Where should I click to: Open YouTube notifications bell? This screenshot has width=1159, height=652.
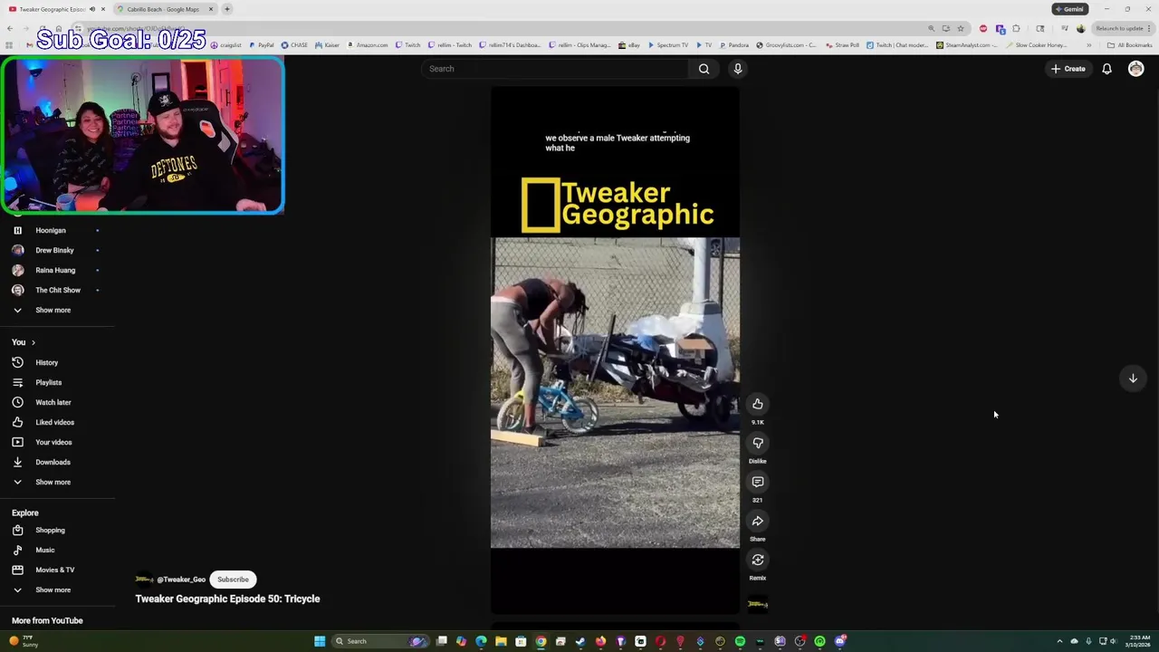(x=1106, y=69)
